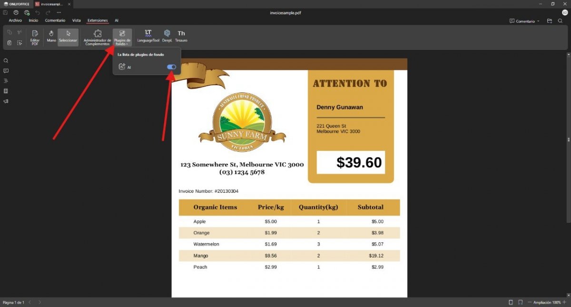Open the Tesauro plugin

181,36
